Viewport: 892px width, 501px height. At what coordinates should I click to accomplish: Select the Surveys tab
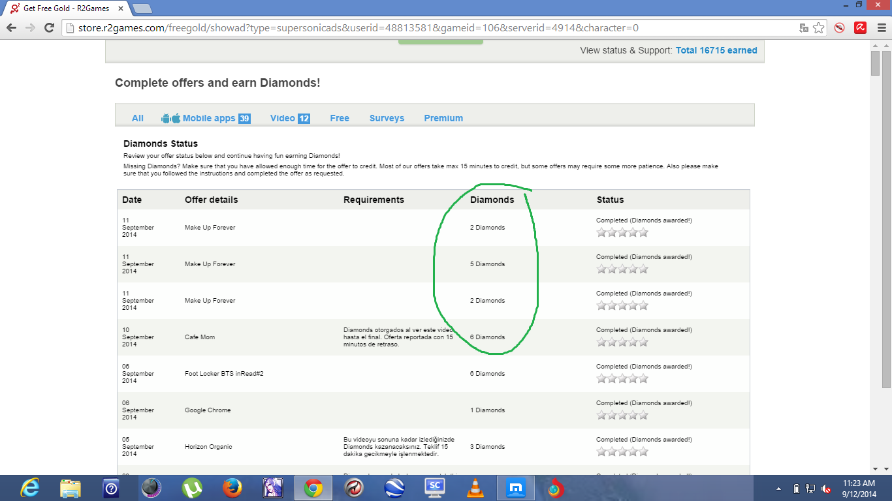(x=387, y=118)
